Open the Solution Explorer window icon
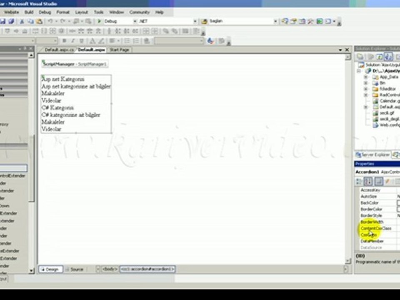Image resolution: width=400 pixels, height=300 pixels. [x=285, y=21]
